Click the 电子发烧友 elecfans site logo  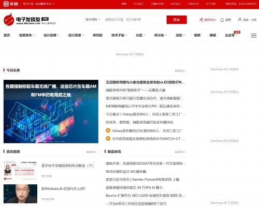[x=30, y=19]
